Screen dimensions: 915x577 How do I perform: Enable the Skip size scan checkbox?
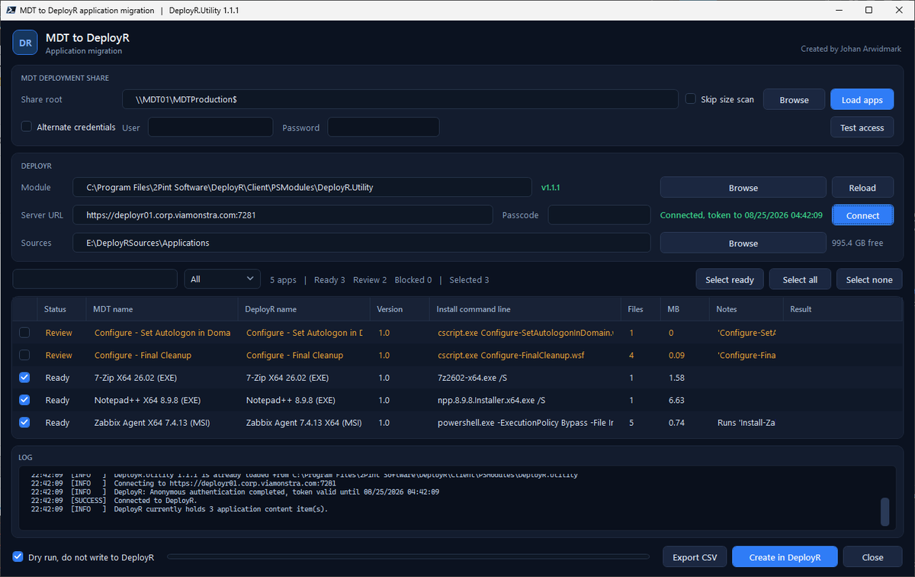click(691, 99)
